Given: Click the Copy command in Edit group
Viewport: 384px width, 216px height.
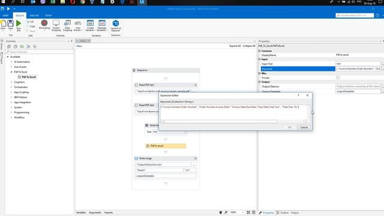Looking at the screenshot, I should (31, 26).
